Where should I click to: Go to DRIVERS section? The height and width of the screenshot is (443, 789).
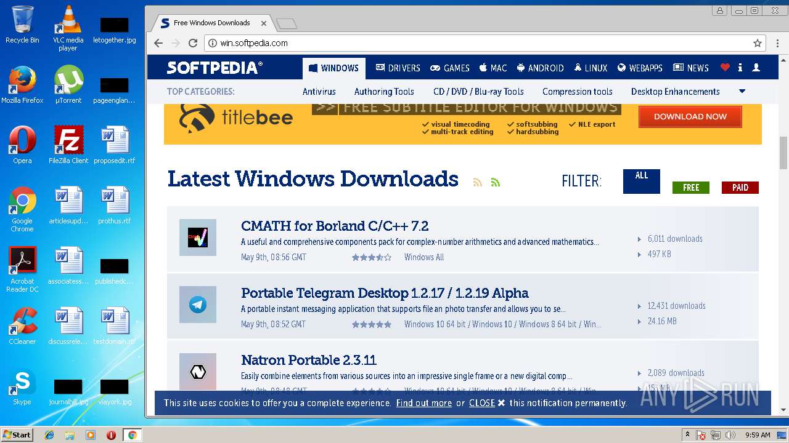398,68
